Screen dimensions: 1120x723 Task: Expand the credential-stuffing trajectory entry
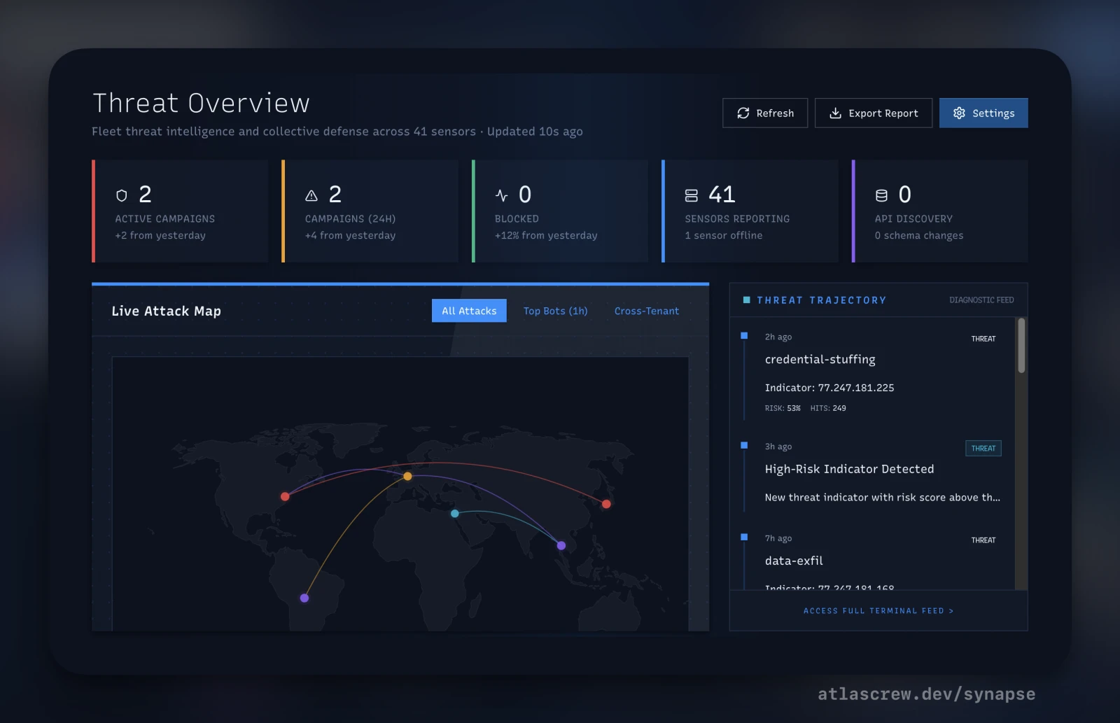(820, 359)
